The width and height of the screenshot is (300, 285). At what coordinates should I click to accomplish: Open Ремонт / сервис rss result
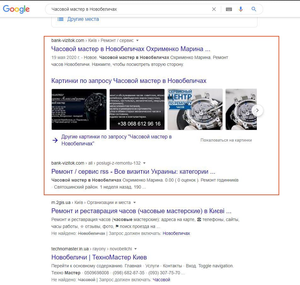133,172
